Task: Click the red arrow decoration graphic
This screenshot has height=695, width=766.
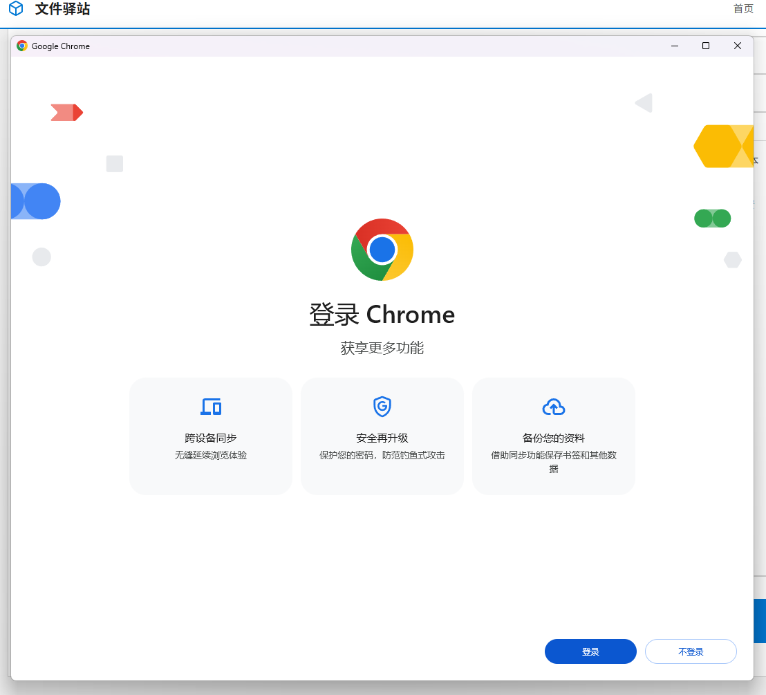Action: [67, 113]
